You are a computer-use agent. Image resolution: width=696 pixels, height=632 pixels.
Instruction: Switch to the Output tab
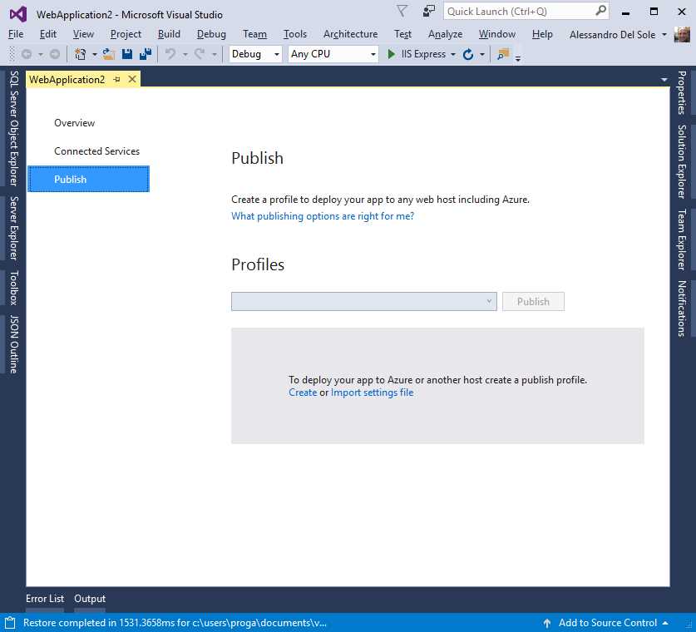(x=89, y=598)
